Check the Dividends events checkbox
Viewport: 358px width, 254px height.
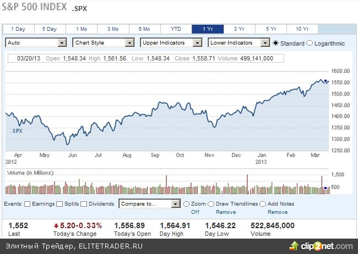84,204
